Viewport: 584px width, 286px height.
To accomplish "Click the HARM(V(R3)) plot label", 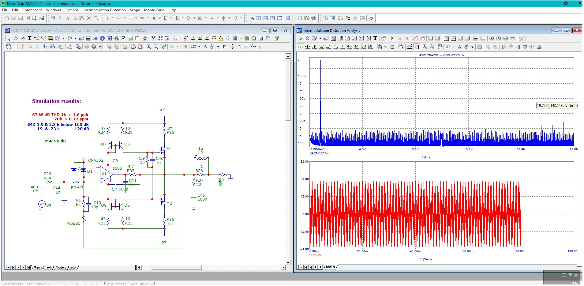I will click(x=319, y=153).
